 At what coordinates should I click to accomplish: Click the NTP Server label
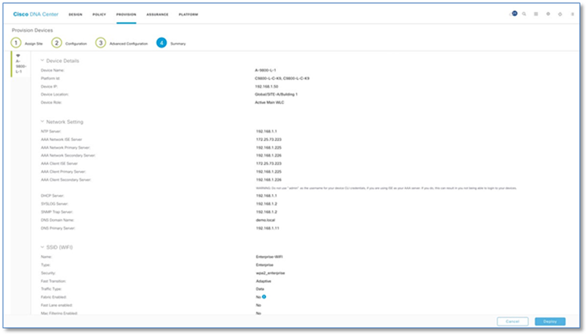click(51, 131)
